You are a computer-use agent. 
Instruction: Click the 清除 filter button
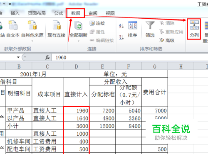coord(167,23)
